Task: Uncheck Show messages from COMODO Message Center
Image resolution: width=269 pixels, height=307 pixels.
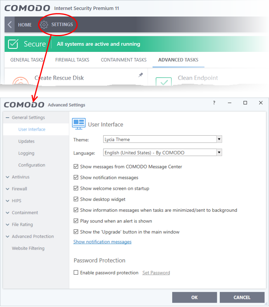Action: point(76,167)
